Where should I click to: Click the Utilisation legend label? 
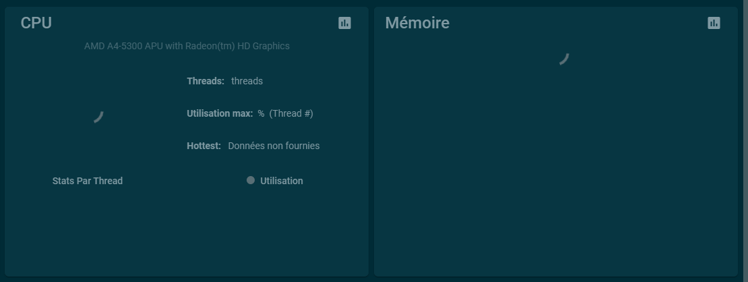tap(282, 181)
